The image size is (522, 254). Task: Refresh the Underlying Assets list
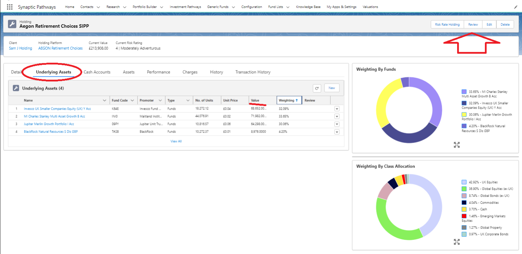point(317,88)
